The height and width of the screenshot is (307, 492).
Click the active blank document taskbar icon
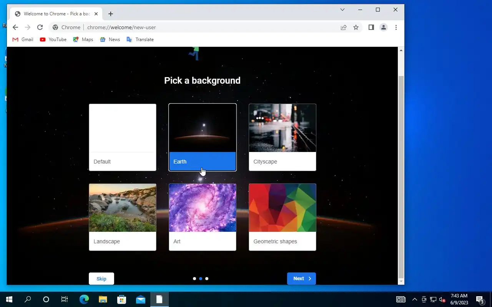[160, 299]
